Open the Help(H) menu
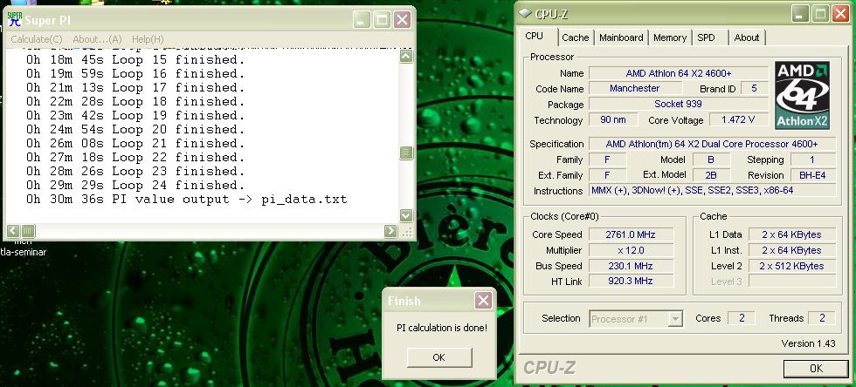 click(x=148, y=39)
